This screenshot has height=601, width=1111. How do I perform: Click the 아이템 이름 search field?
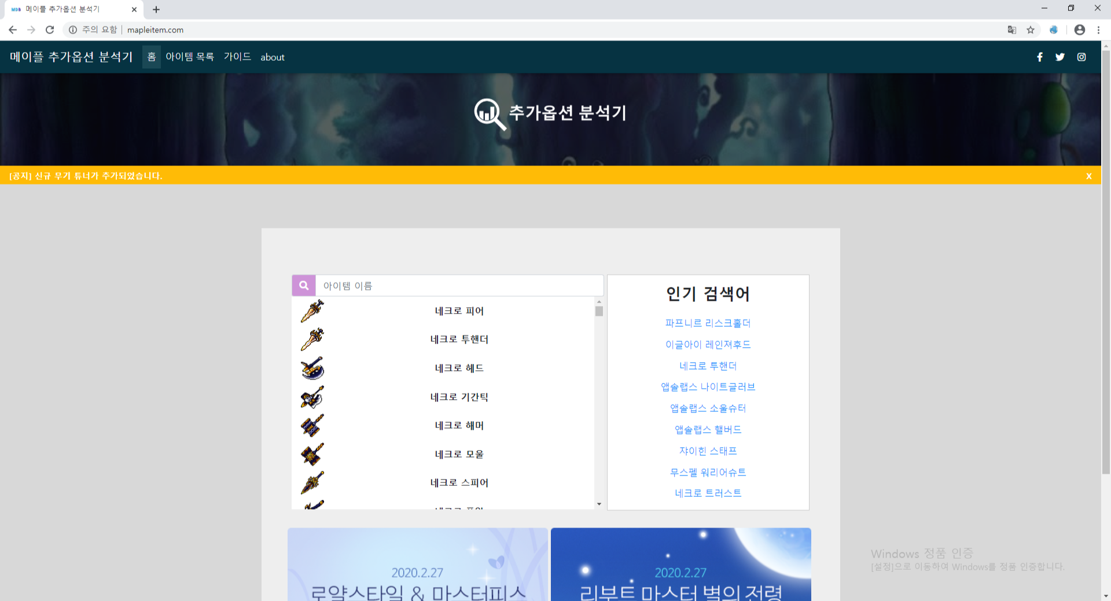coord(459,286)
